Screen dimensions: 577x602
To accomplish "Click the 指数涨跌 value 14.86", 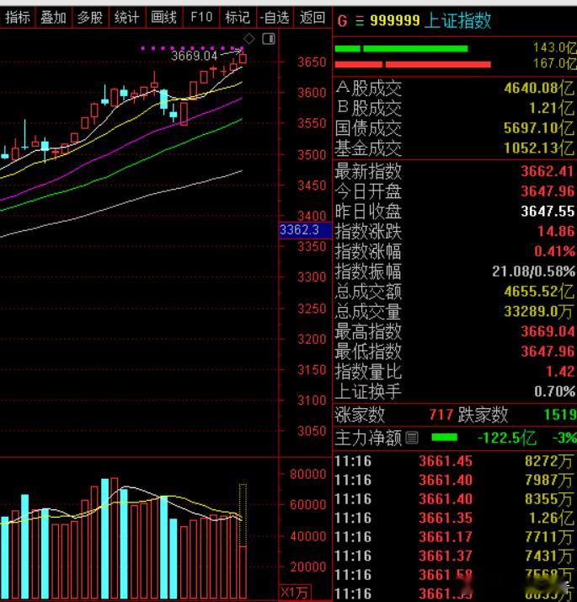I will pos(556,232).
